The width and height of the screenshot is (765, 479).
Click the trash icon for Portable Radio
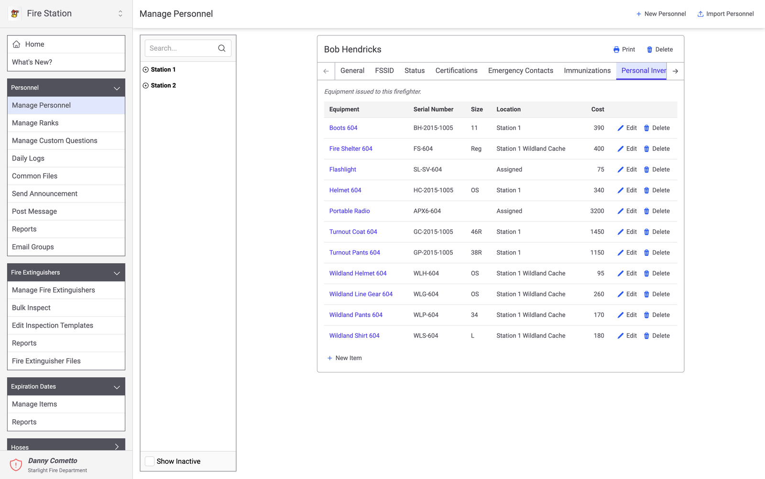[646, 211]
